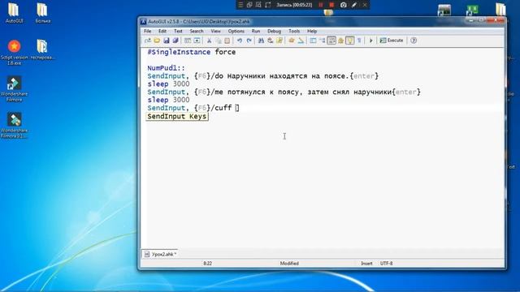Open the Text menu

[x=178, y=31]
